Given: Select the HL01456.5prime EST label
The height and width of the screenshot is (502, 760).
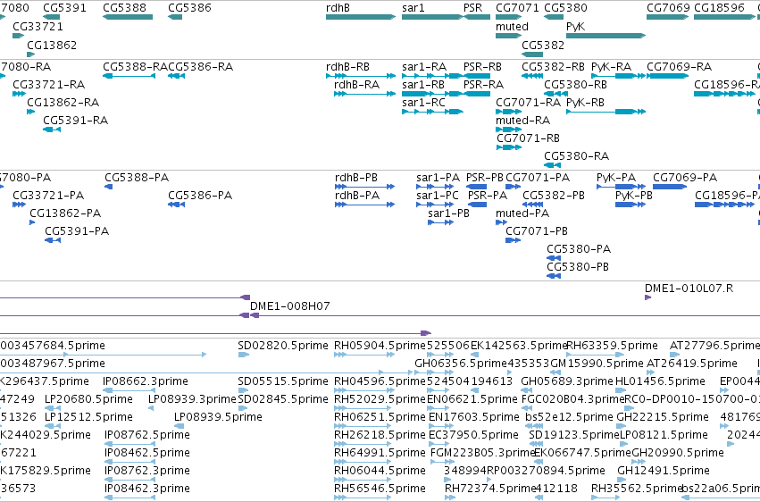Looking at the screenshot, I should [x=660, y=381].
